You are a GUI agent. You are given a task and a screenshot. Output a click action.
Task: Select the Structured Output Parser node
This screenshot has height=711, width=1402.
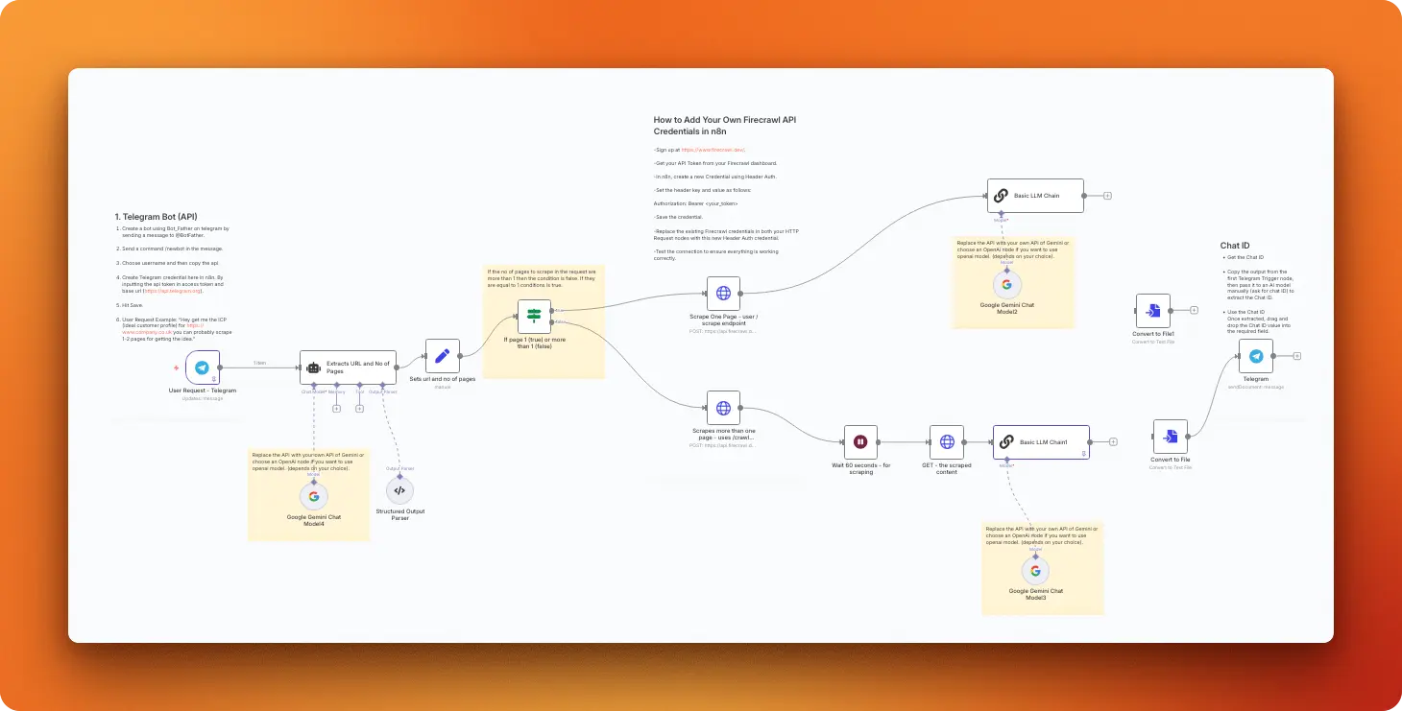pos(399,490)
